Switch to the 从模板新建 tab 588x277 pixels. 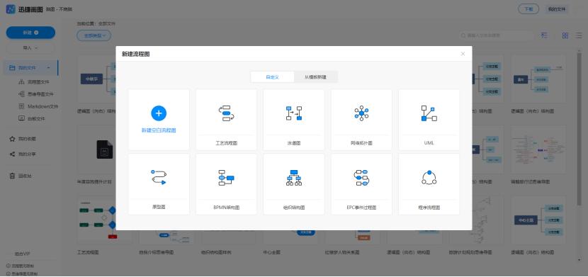click(x=315, y=77)
